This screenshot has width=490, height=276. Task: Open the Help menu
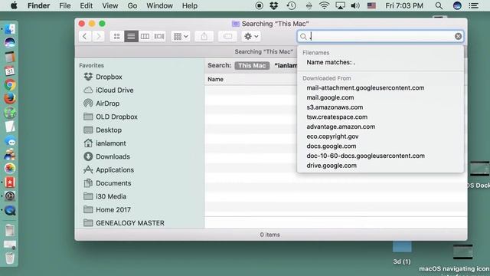click(x=190, y=5)
